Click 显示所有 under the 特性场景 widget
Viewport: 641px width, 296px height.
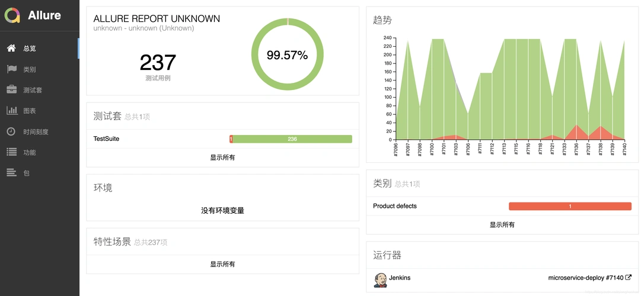[x=222, y=264]
